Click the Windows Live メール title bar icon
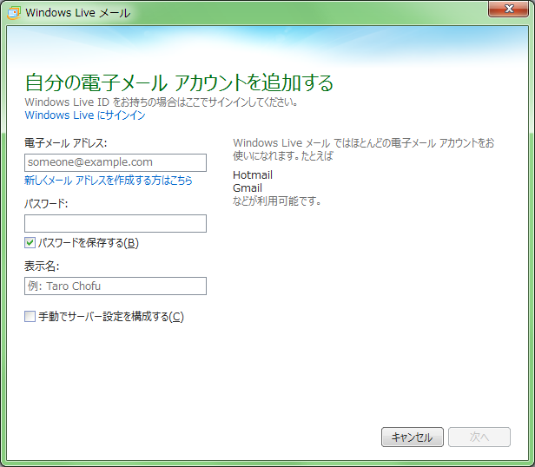 pyautogui.click(x=14, y=12)
